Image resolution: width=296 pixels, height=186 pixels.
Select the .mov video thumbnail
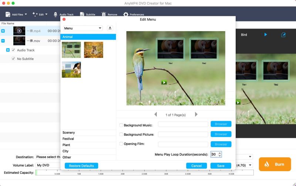(19, 41)
